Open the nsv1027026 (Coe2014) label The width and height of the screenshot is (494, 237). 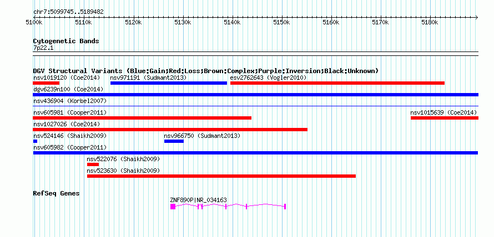tap(67, 124)
